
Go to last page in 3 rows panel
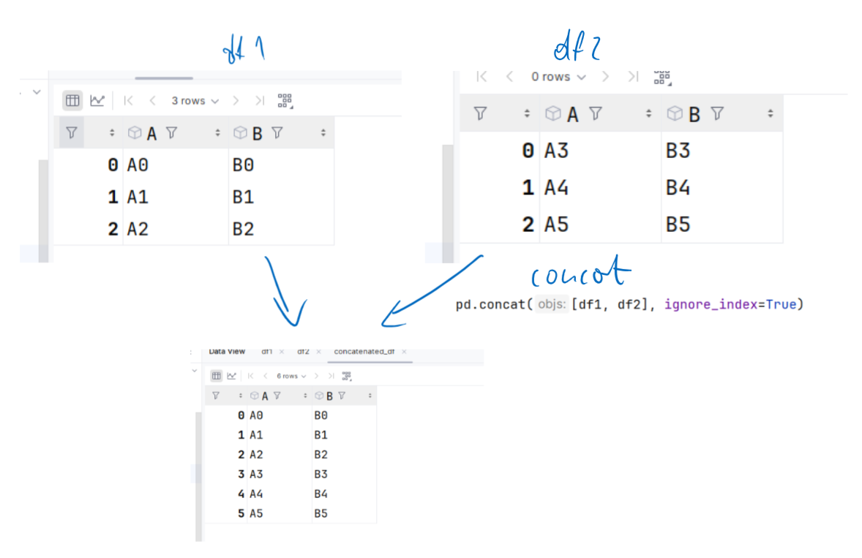pos(259,101)
